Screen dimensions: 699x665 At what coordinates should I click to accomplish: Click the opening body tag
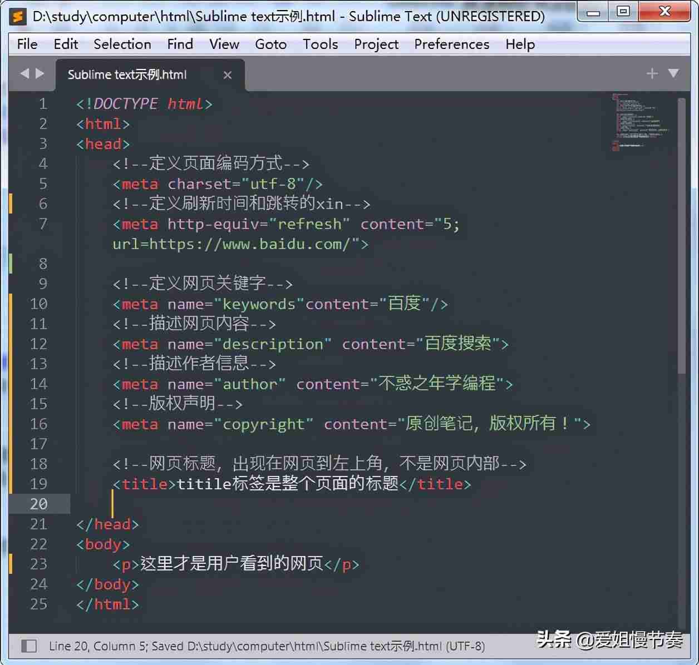pyautogui.click(x=103, y=544)
